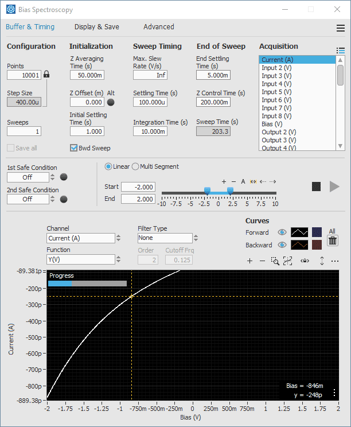Zoom out the bias range slider (−)
This screenshot has height=427, width=351.
coord(233,181)
